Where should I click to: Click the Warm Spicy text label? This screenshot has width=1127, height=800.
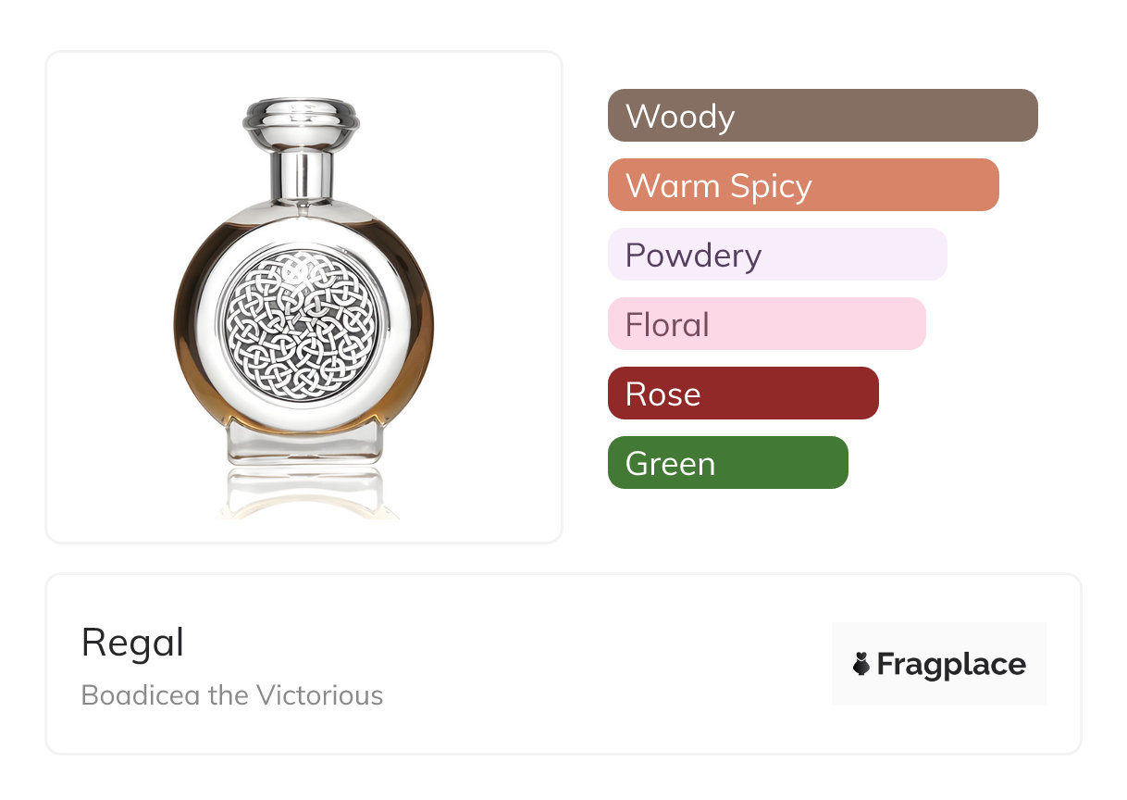[718, 186]
